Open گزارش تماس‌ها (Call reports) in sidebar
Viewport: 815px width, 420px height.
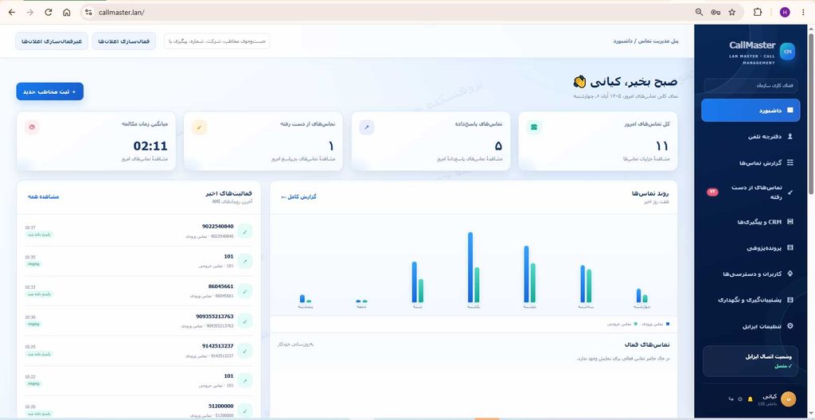751,163
